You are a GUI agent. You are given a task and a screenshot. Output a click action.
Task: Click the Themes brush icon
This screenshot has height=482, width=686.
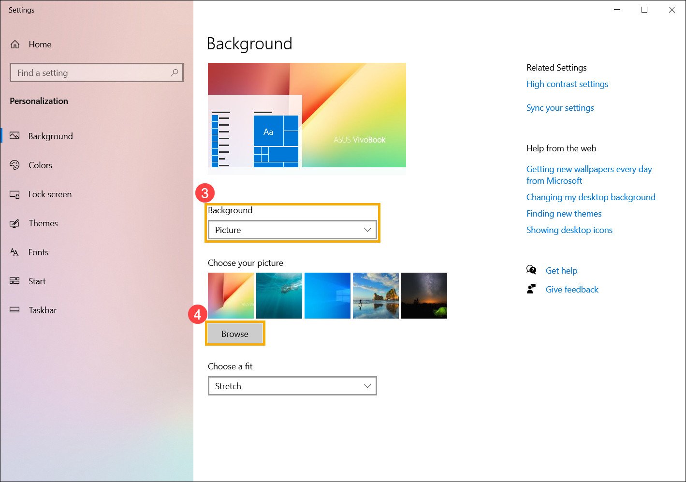tap(15, 223)
